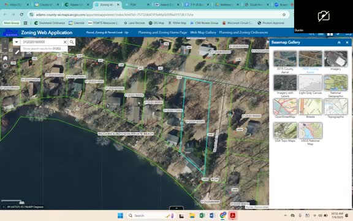Open the Wisconsin Circuit C... bookmark
This screenshot has height=221, width=353.
coord(238,23)
